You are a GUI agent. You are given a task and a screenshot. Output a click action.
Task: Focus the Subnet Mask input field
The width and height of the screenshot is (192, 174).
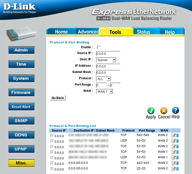tap(108, 72)
